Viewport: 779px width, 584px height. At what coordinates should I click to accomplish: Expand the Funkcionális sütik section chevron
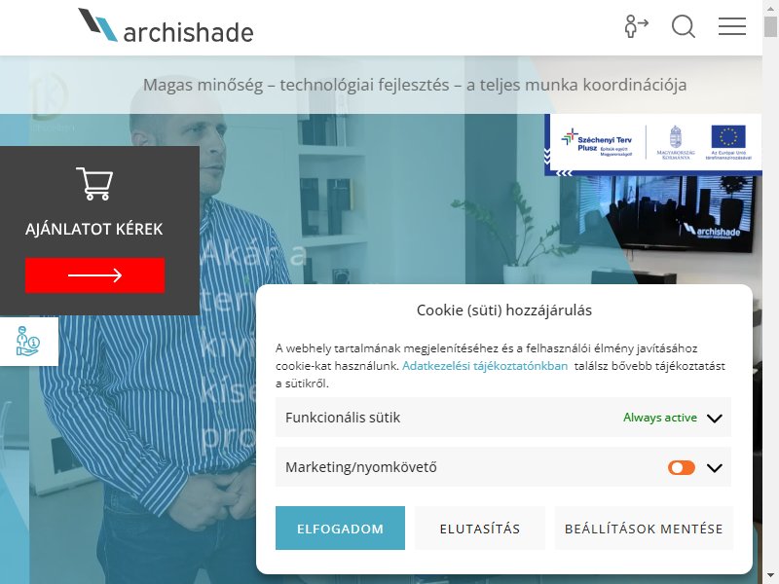[x=715, y=419]
